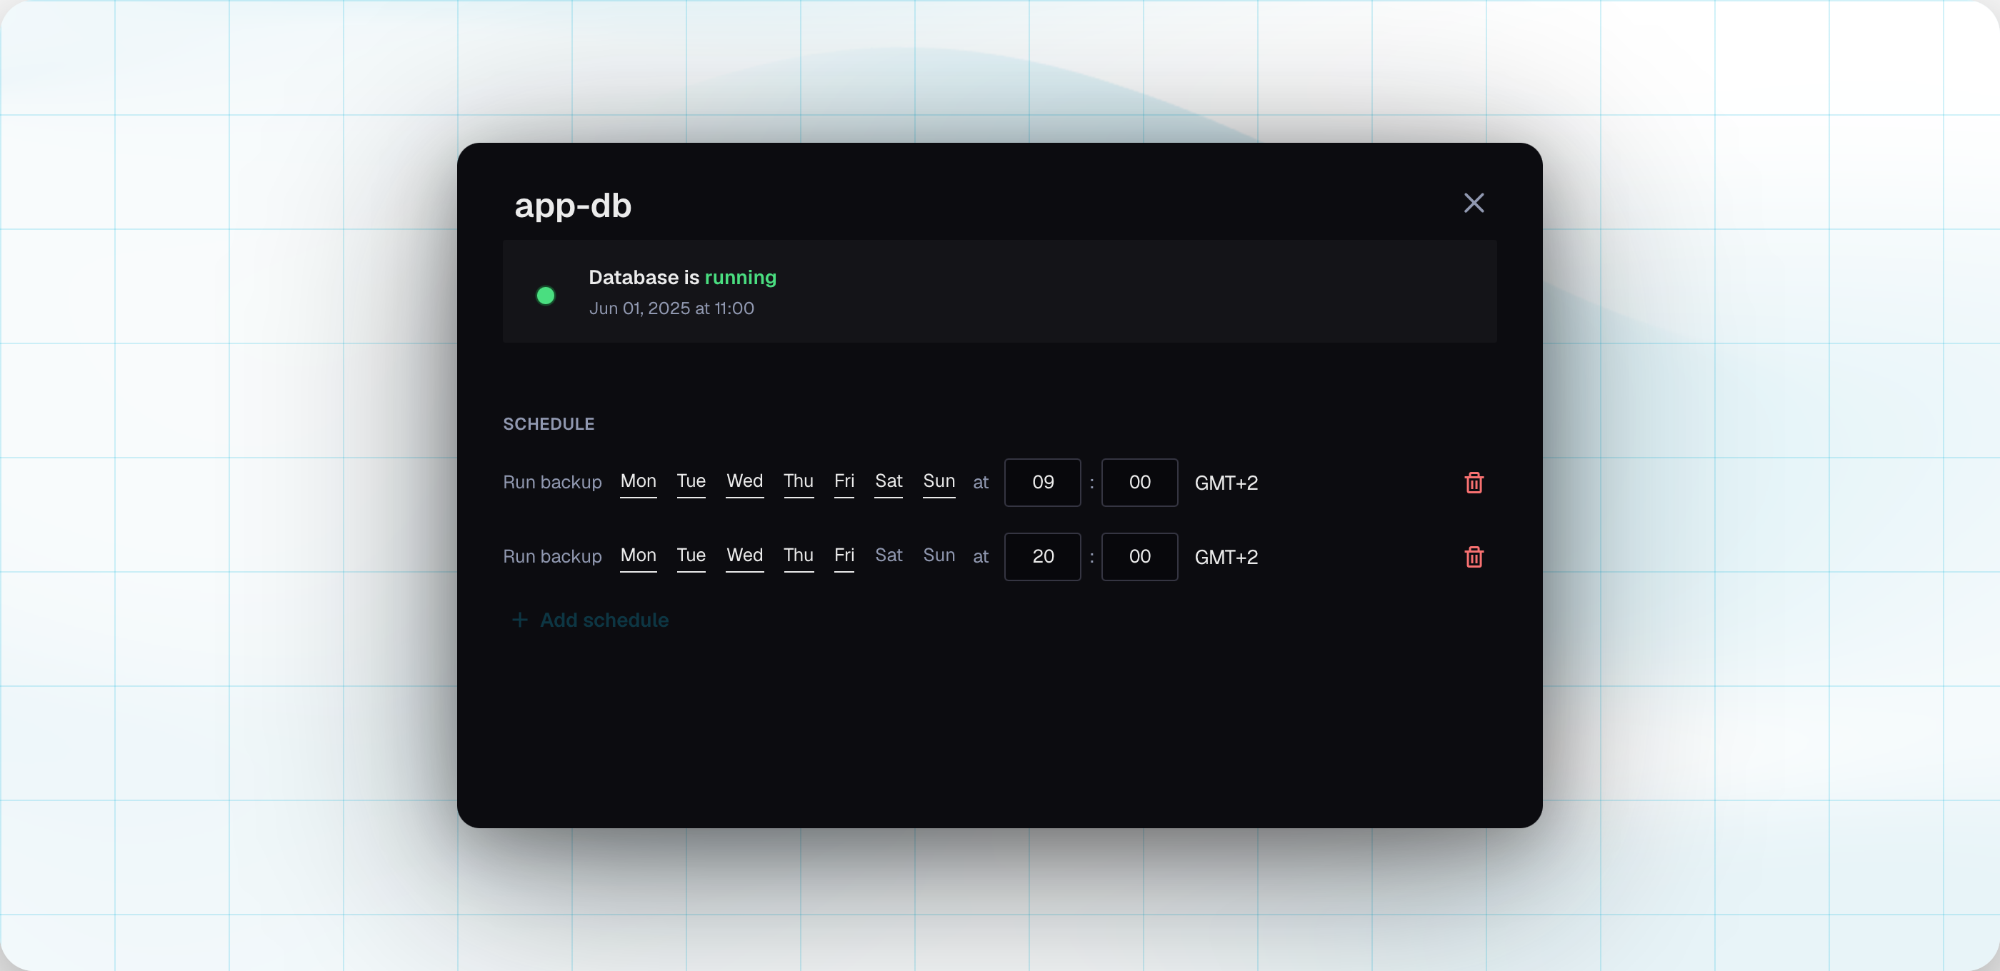The image size is (2000, 971).
Task: Click the plus icon beside Add schedule
Action: [x=520, y=620]
